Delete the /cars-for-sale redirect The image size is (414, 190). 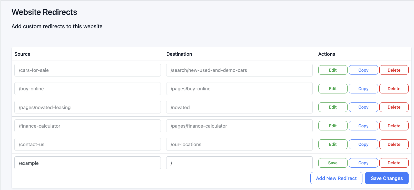pos(394,70)
